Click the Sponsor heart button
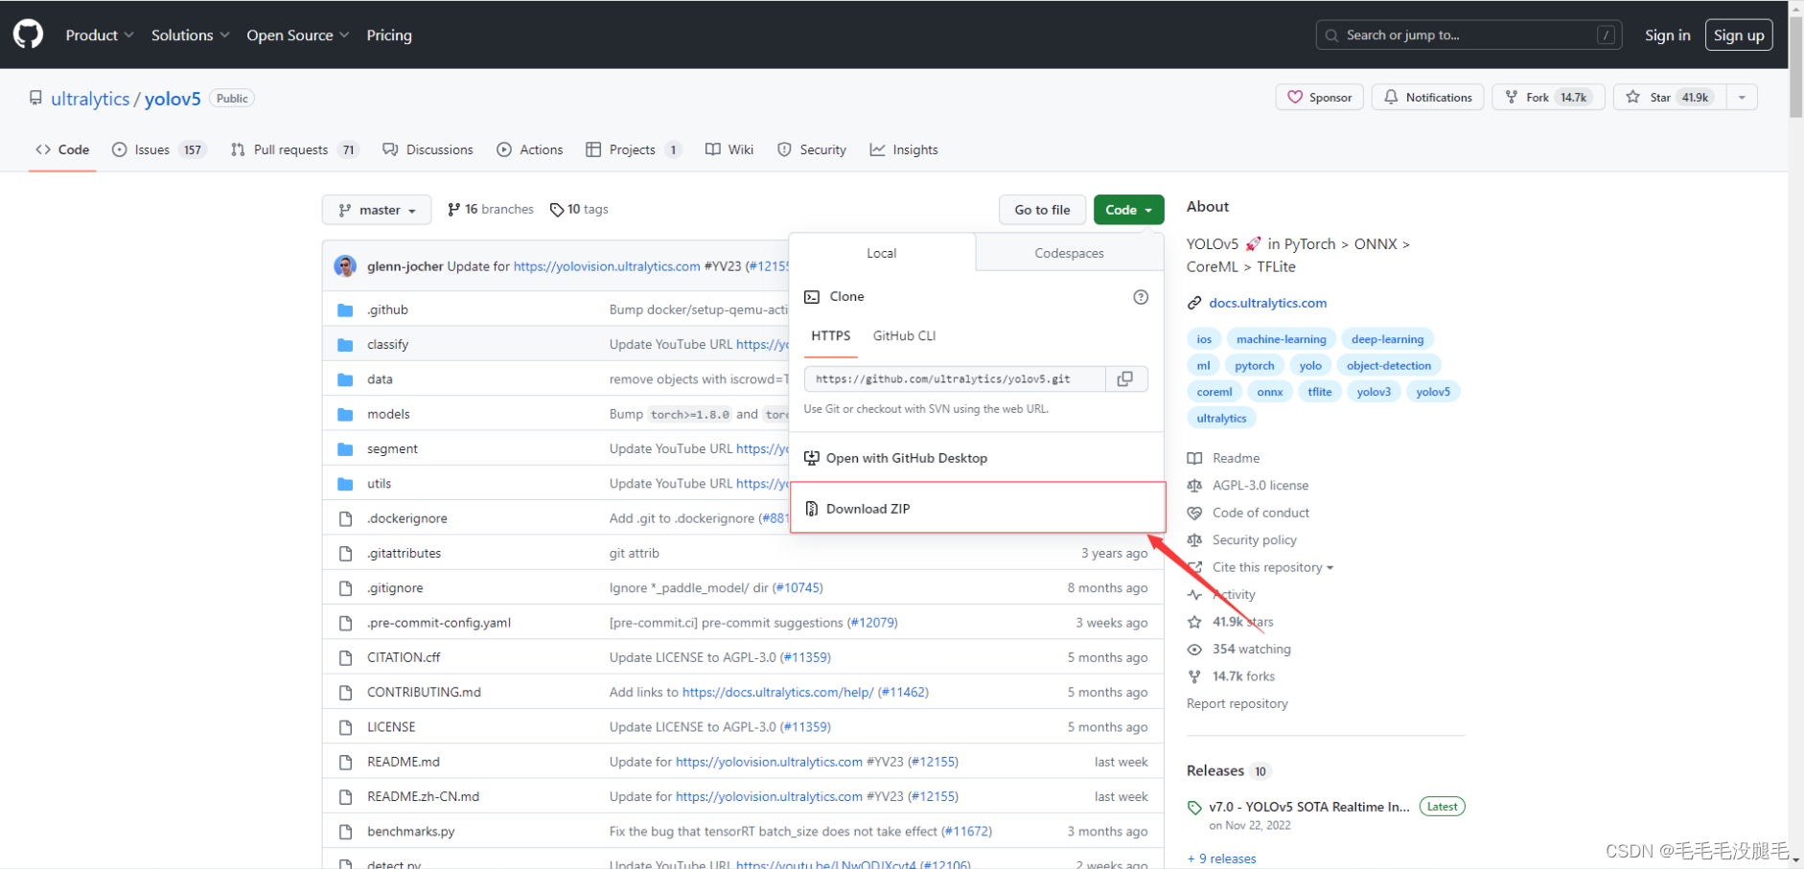This screenshot has width=1804, height=869. [1320, 98]
